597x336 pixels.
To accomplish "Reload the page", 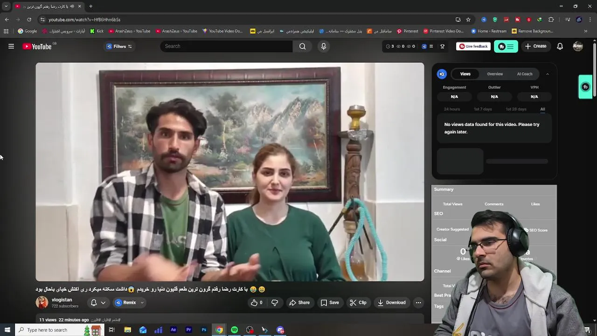I will pyautogui.click(x=29, y=20).
